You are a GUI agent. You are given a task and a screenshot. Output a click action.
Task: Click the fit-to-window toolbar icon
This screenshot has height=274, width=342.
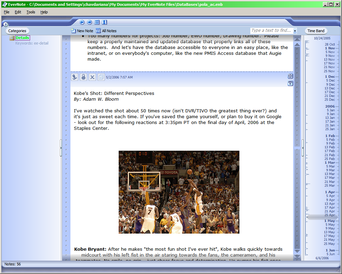tap(104, 22)
